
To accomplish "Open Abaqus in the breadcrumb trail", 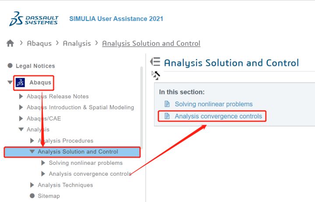I will (39, 43).
